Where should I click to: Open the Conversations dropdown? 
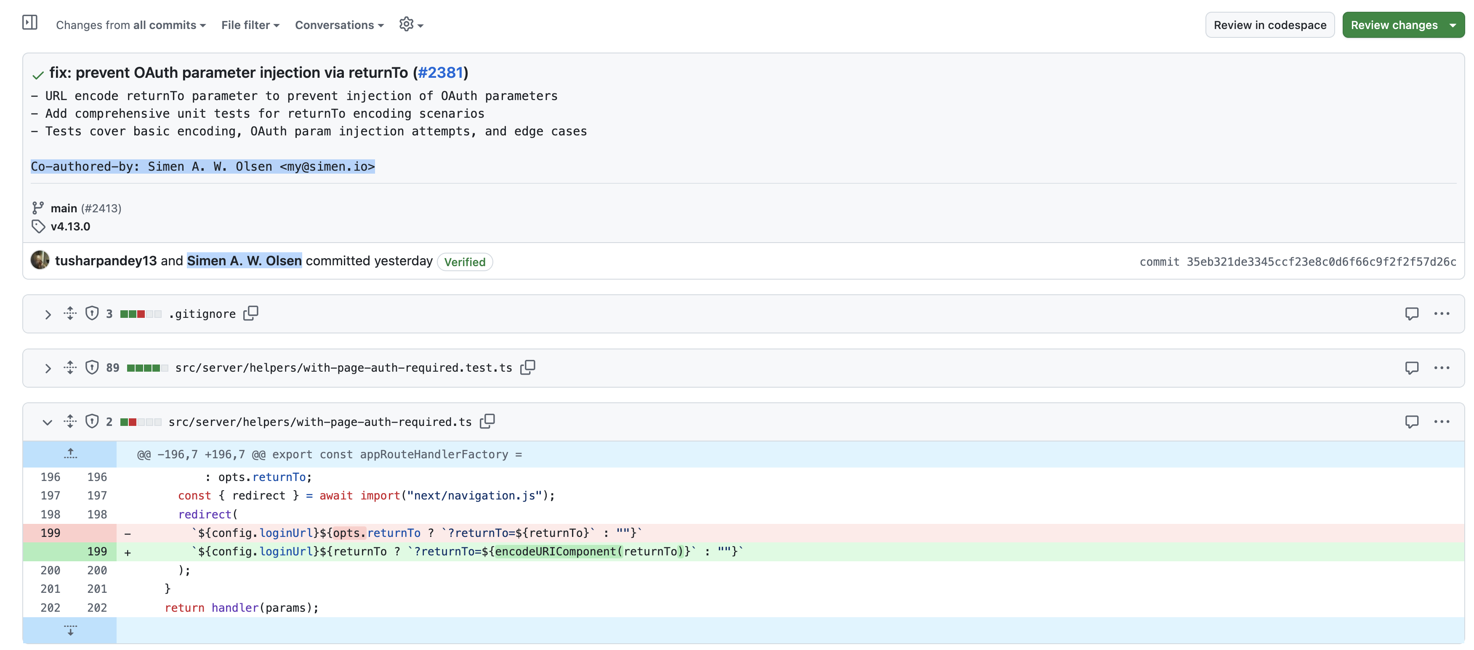pos(339,25)
